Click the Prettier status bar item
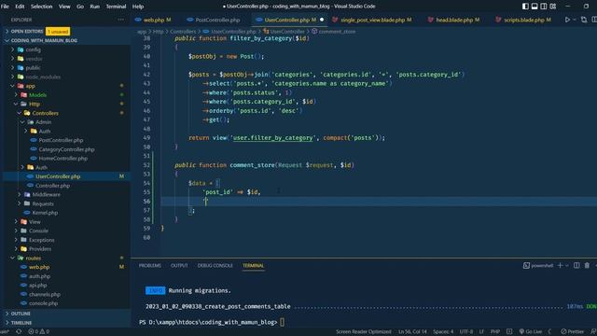The width and height of the screenshot is (597, 336). click(x=572, y=332)
